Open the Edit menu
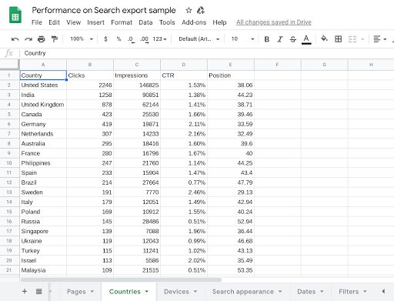Screen dimensions: 394x301 pyautogui.click(x=54, y=22)
